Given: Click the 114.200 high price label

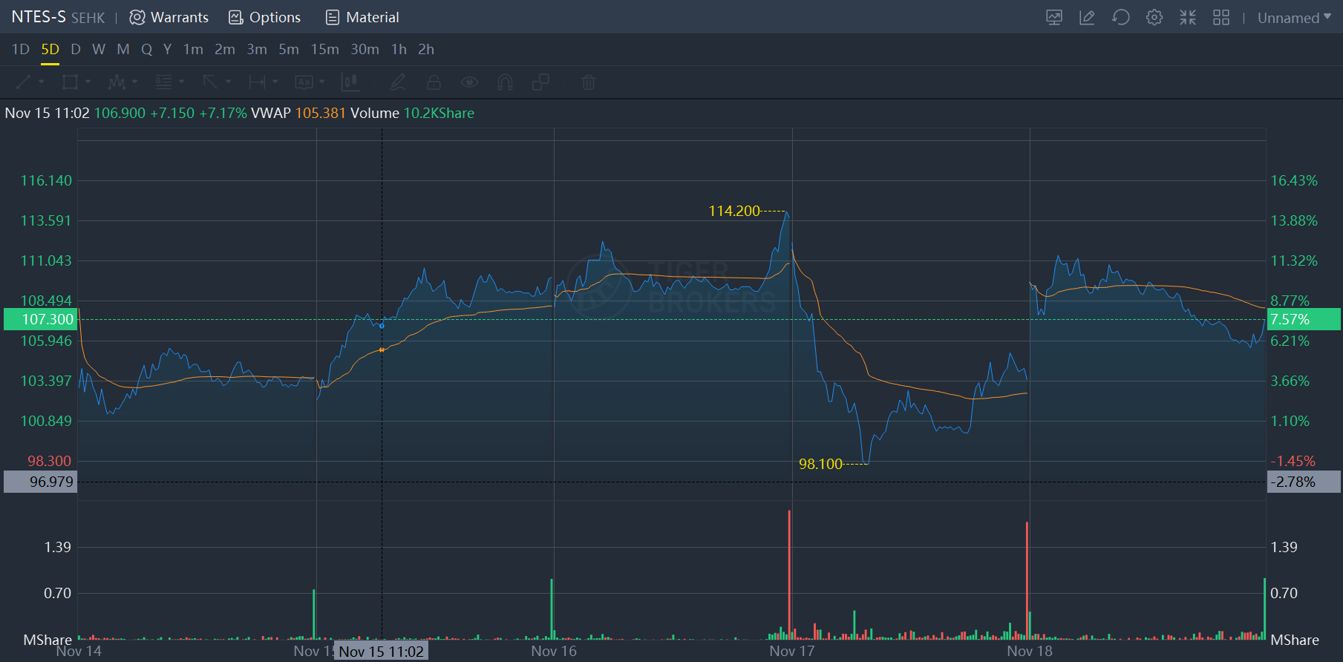Looking at the screenshot, I should click(x=734, y=211).
